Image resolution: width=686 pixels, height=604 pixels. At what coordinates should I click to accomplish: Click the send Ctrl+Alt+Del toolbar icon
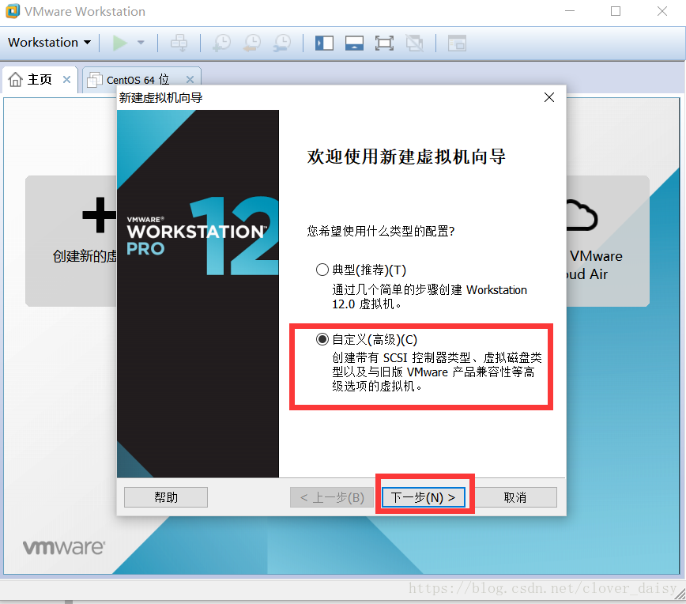coord(179,43)
